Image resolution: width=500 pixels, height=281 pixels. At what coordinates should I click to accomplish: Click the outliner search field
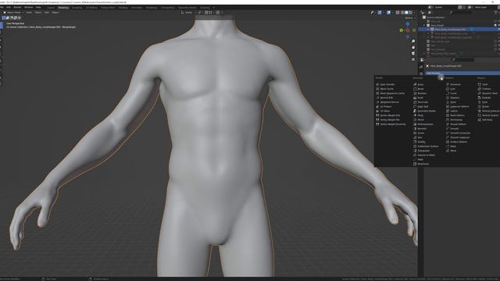point(461,12)
